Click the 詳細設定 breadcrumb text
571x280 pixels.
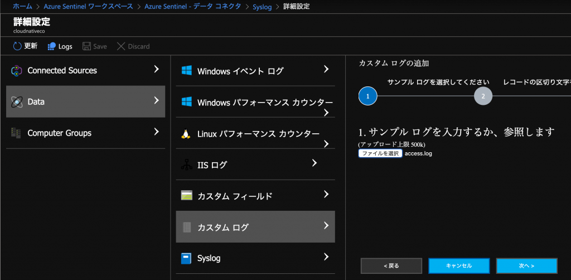(x=297, y=6)
